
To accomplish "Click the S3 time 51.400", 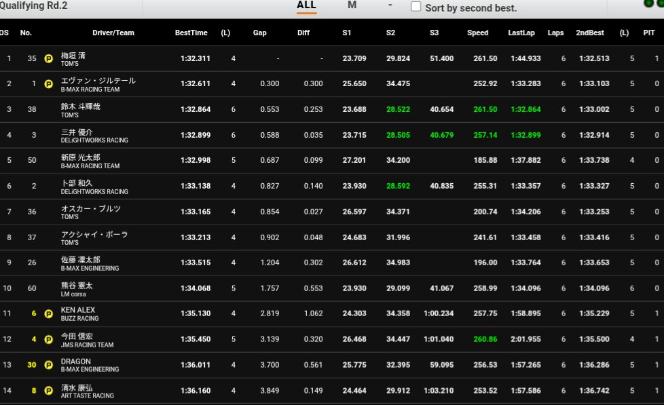I will coord(442,59).
